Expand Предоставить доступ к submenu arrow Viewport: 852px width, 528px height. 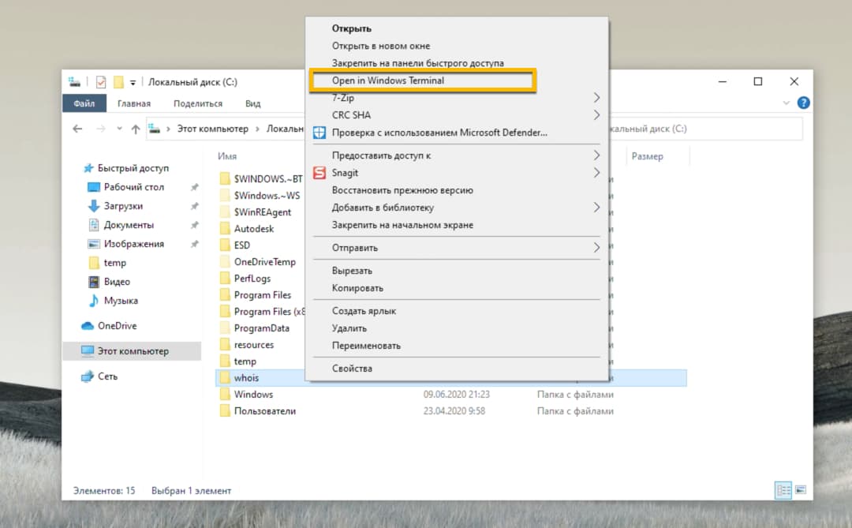596,155
